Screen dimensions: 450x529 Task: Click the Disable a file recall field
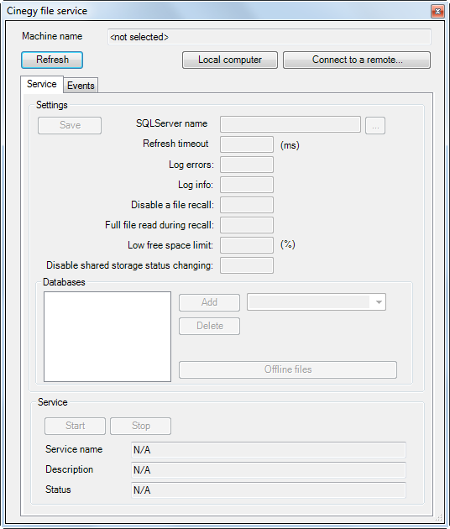(x=247, y=205)
